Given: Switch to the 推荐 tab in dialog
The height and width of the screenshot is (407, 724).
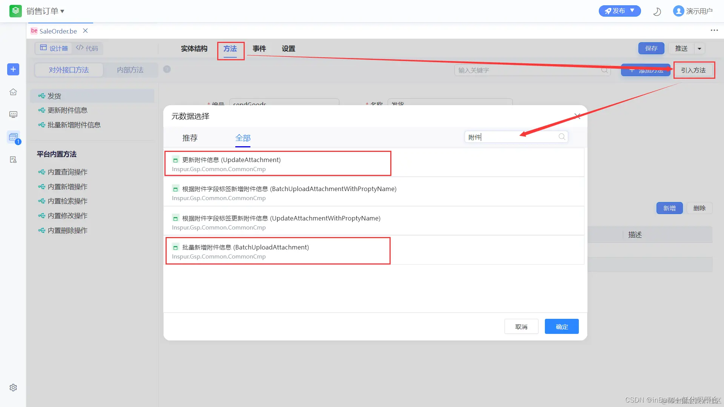Looking at the screenshot, I should 190,138.
